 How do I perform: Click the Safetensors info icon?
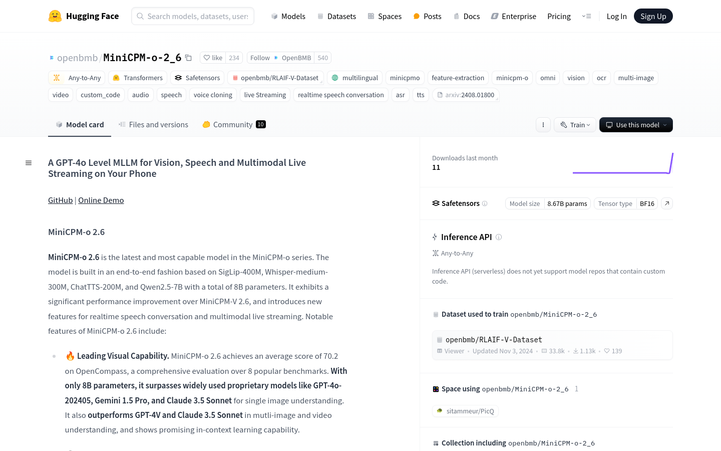pyautogui.click(x=485, y=203)
